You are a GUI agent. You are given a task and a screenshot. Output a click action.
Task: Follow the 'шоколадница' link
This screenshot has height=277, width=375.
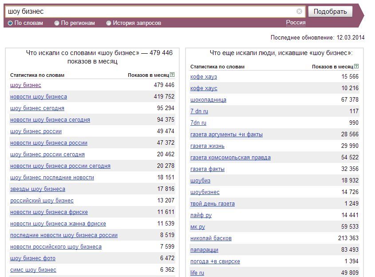pos(208,100)
